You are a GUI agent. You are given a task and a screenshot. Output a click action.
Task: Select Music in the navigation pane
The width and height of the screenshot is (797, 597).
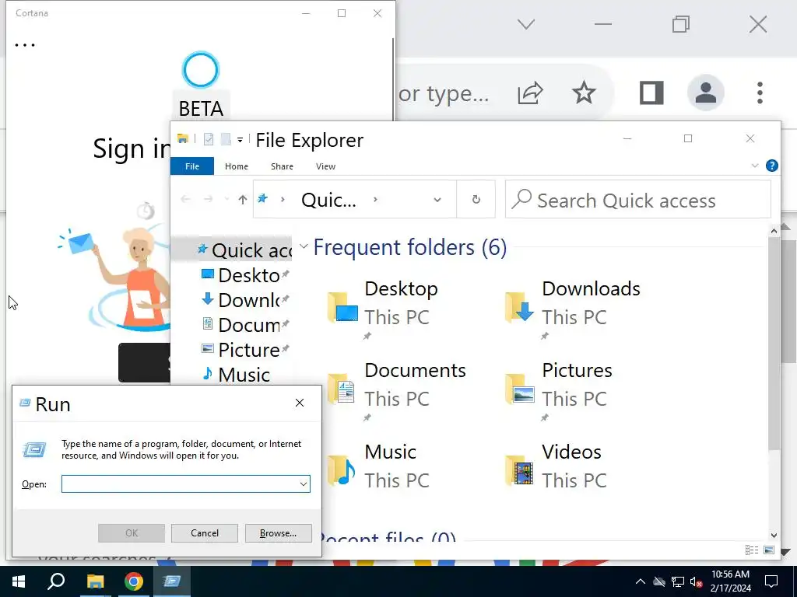click(x=236, y=374)
